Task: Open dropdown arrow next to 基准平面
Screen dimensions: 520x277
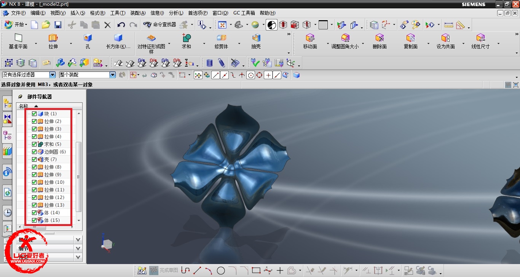Action: tap(36, 43)
